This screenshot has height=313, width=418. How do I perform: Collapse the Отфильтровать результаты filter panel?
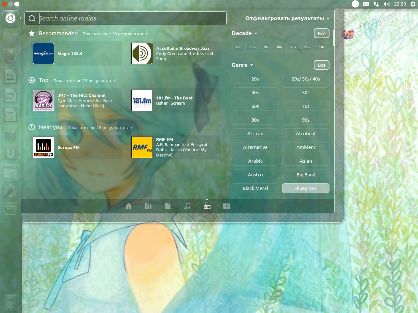pos(287,18)
